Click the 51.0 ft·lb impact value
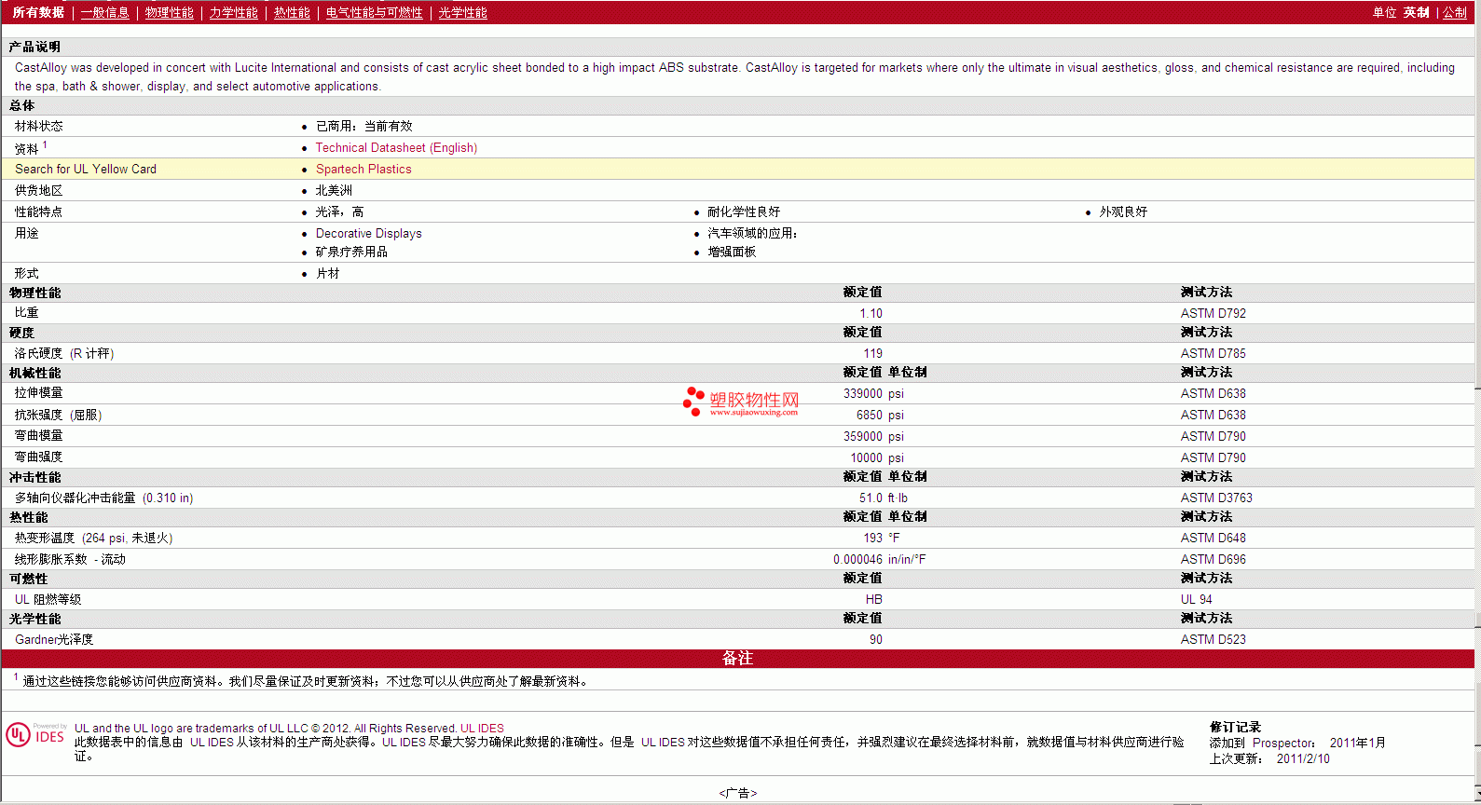This screenshot has width=1481, height=805. pyautogui.click(x=884, y=498)
